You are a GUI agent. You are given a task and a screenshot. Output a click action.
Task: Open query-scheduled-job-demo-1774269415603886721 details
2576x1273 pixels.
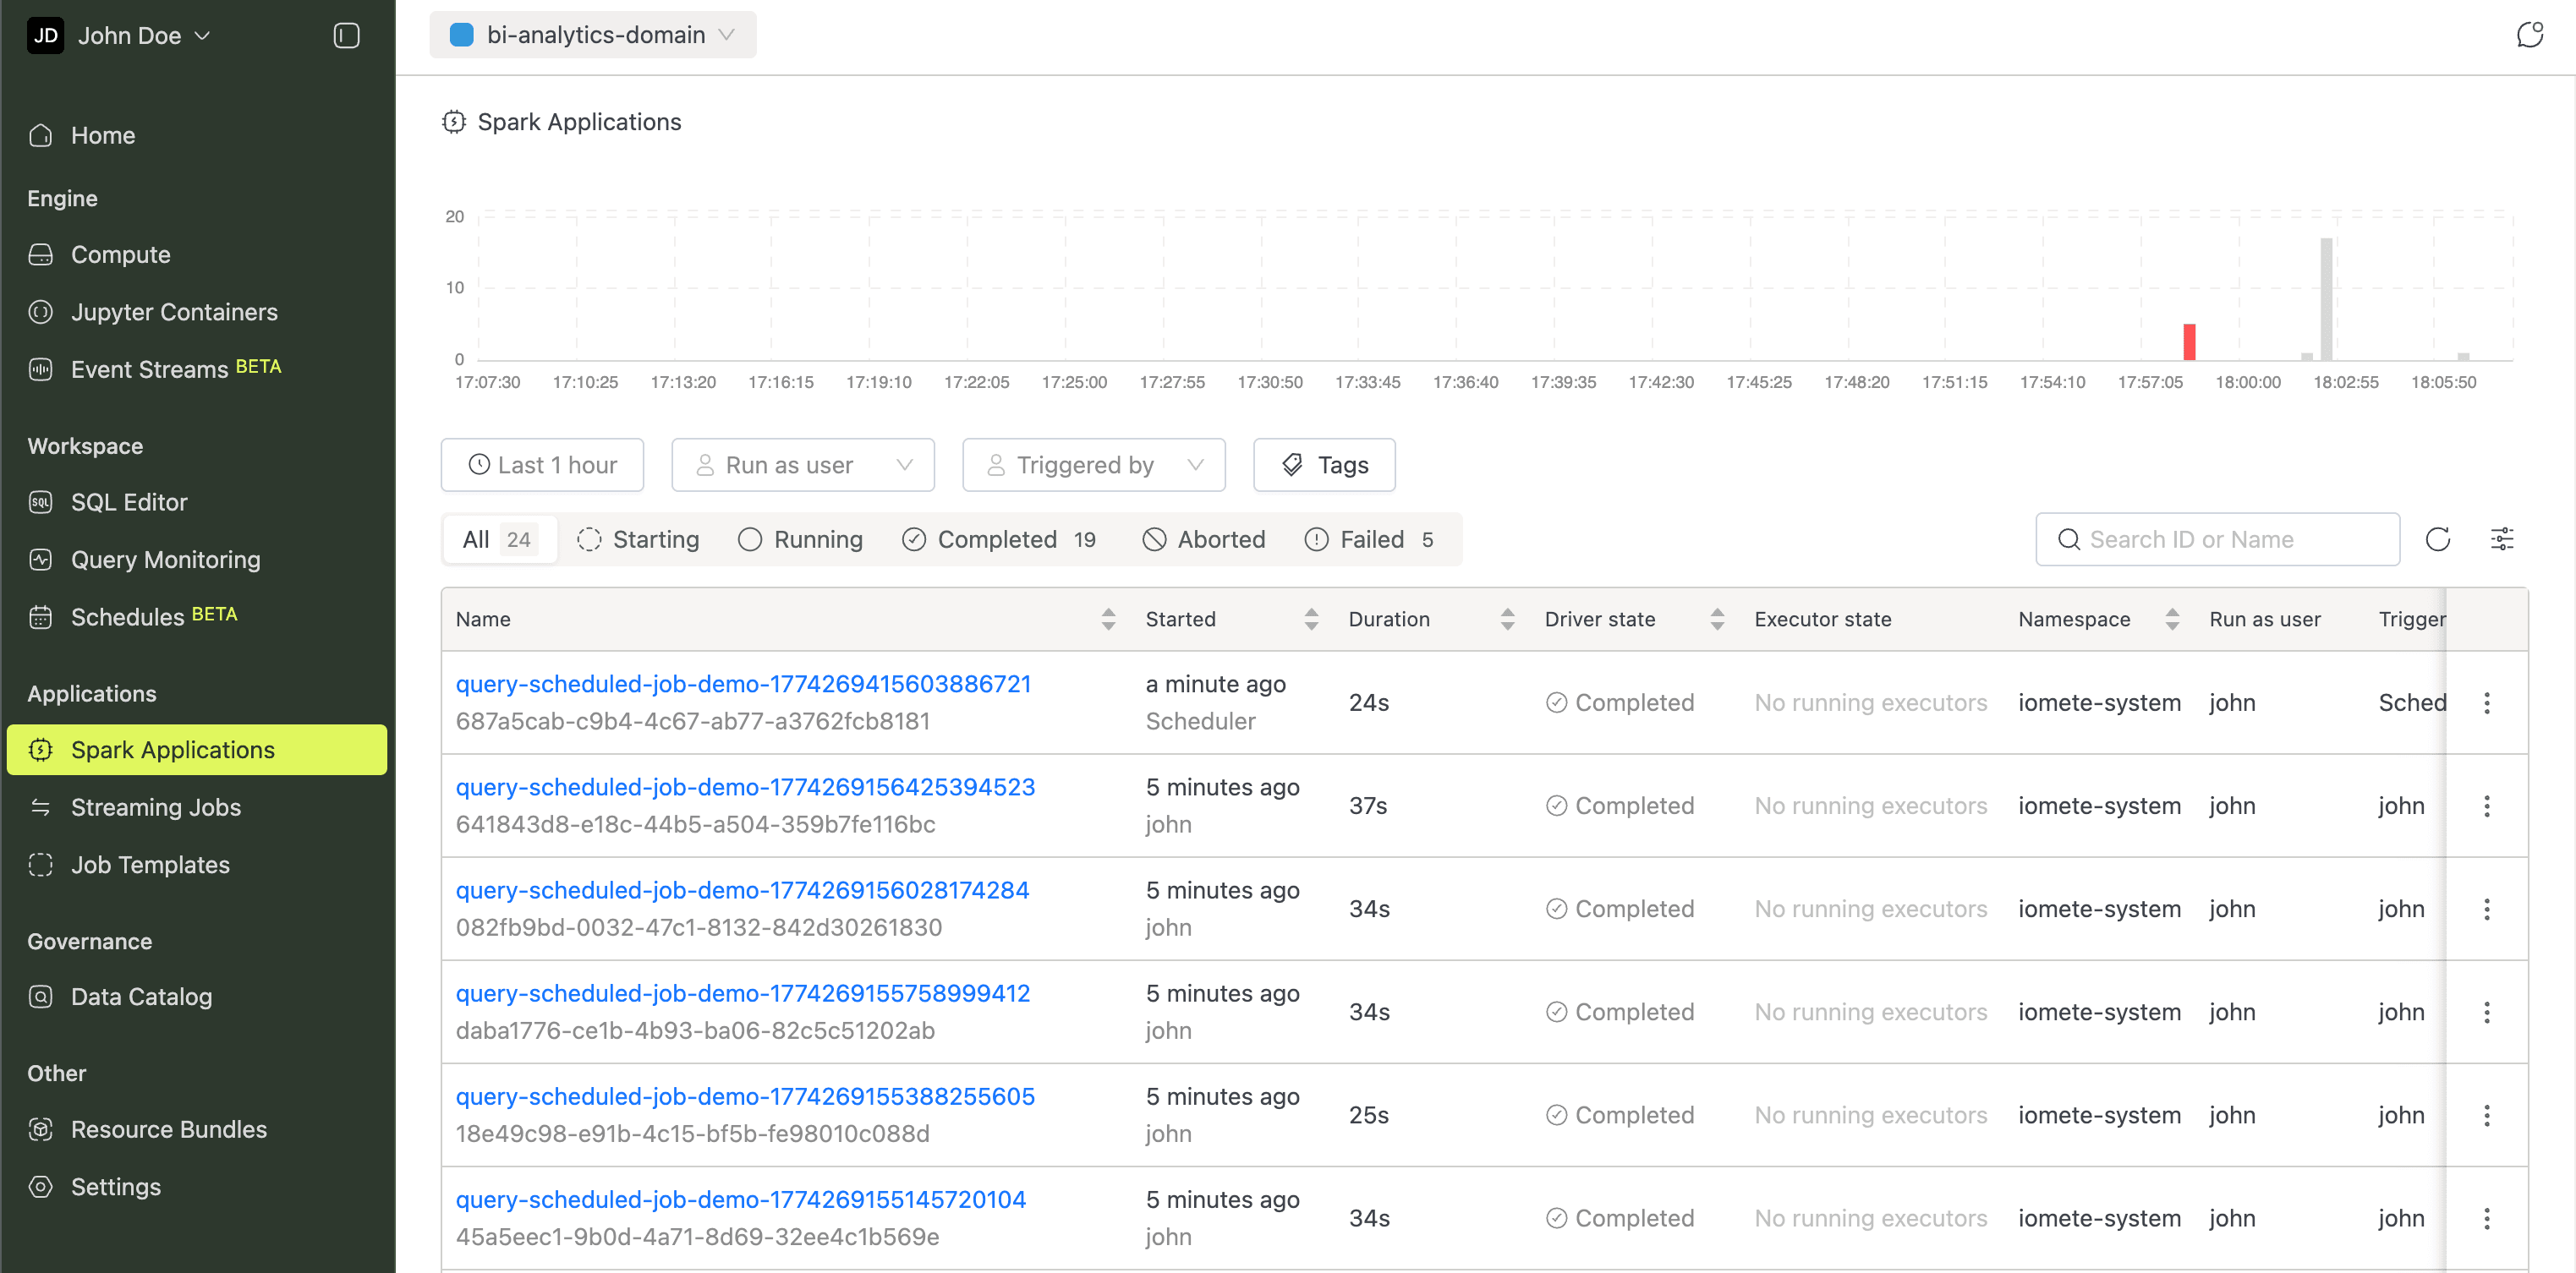(744, 684)
